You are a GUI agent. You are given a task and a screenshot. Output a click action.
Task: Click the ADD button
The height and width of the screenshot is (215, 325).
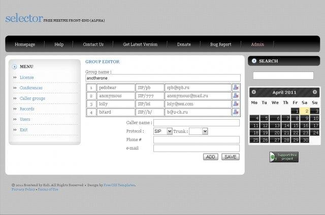(211, 157)
